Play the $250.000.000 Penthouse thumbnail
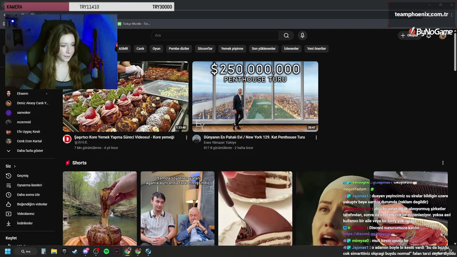Screen dimensions: 457x257 255,96
